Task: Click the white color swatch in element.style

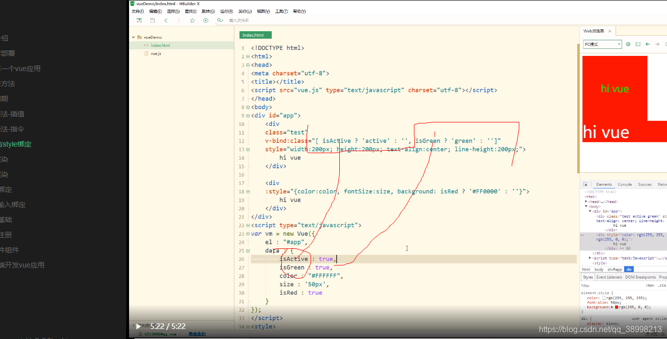Action: (x=605, y=298)
